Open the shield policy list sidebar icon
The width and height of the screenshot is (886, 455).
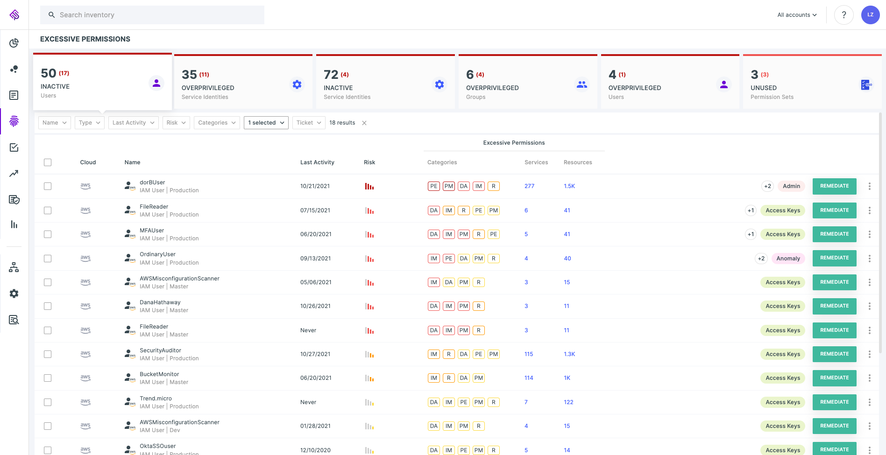[x=14, y=200]
